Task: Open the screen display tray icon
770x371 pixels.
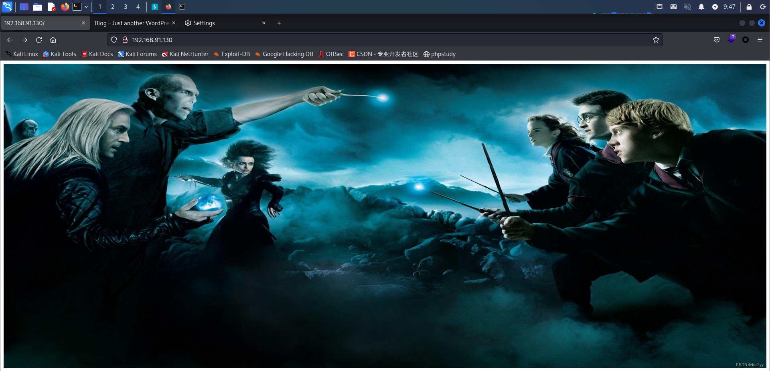Action: [x=659, y=7]
